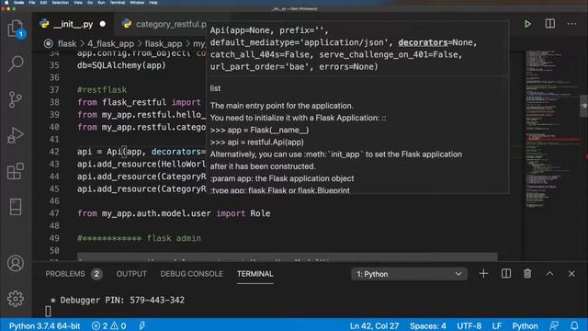Open the Accounts menu
This screenshot has width=588, height=331.
[16, 264]
